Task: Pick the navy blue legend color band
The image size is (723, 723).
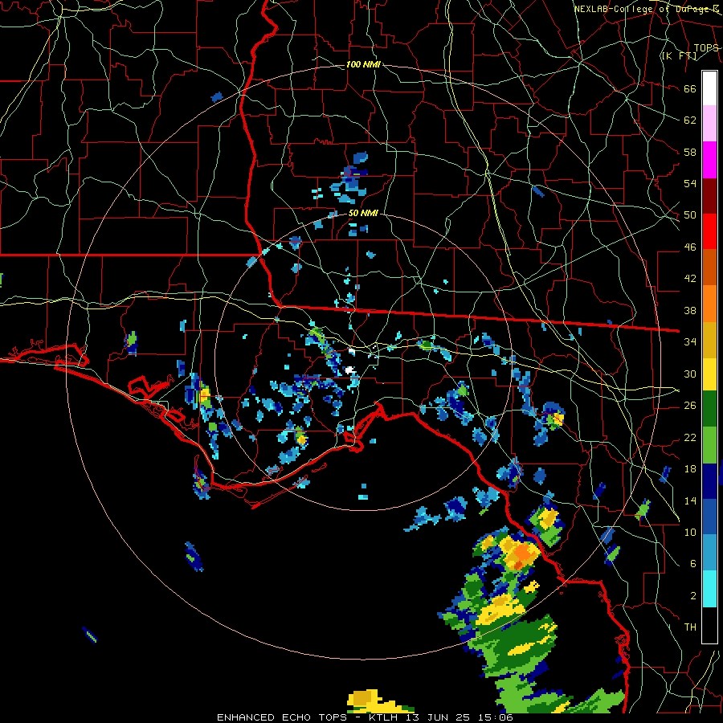Action: pyautogui.click(x=709, y=480)
